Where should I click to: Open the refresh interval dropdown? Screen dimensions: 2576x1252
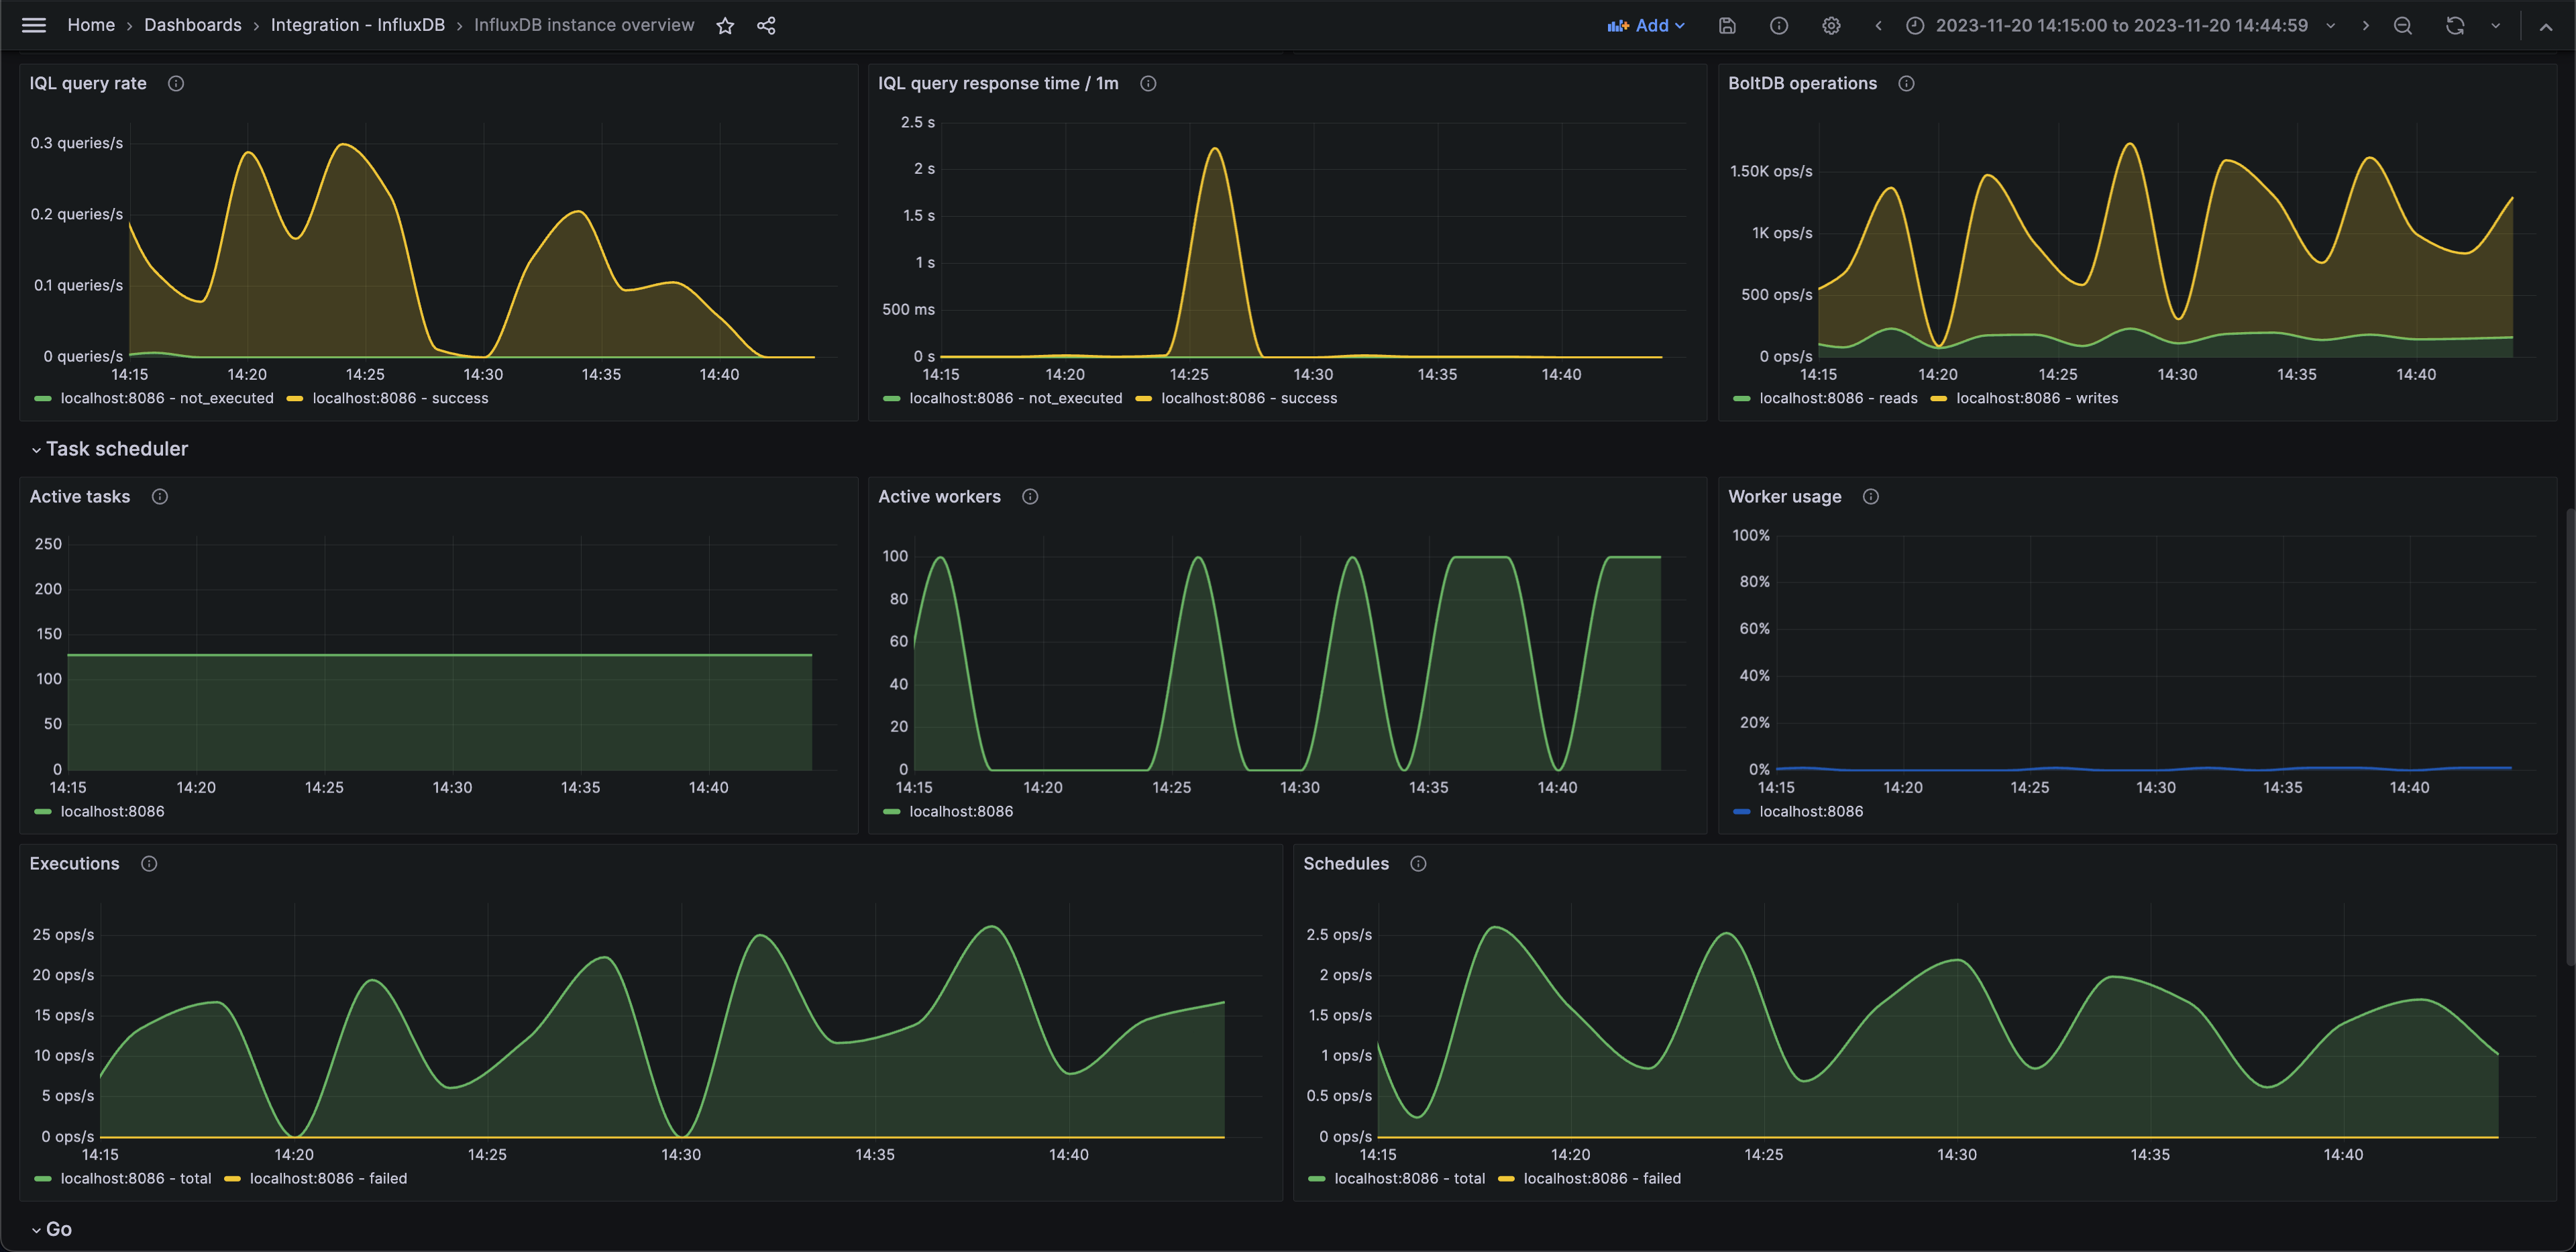tap(2496, 26)
